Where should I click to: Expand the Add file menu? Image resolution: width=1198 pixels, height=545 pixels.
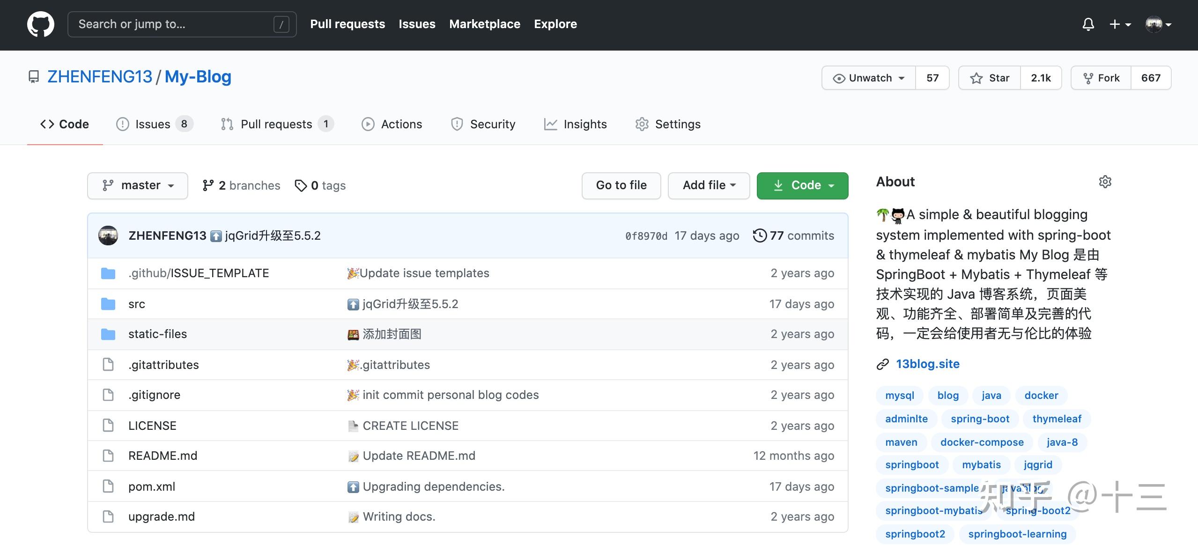click(709, 185)
